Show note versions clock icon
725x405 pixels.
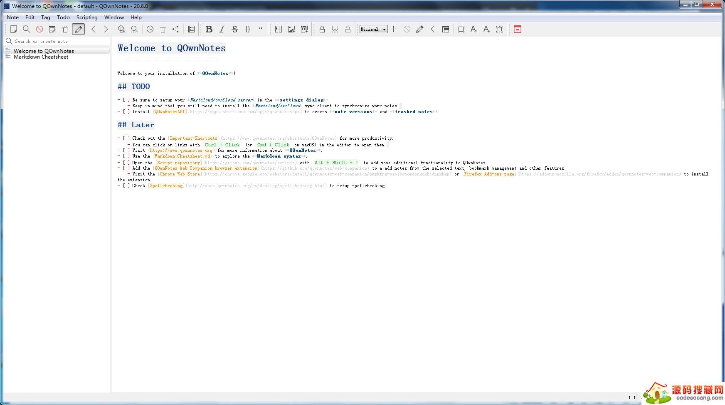coord(150,29)
